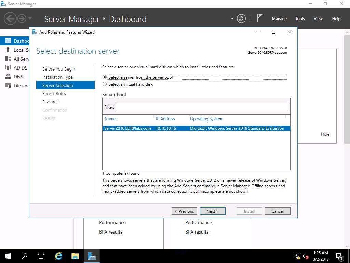The height and width of the screenshot is (263, 350).
Task: Open the Manage menu
Action: (x=279, y=19)
